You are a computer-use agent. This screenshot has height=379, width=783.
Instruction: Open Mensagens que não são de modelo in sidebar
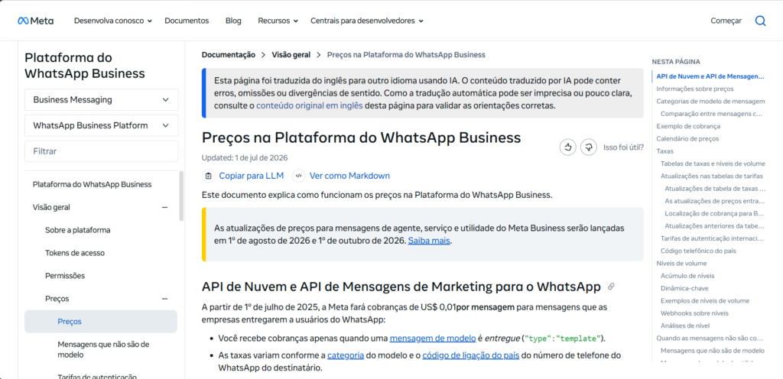103,349
